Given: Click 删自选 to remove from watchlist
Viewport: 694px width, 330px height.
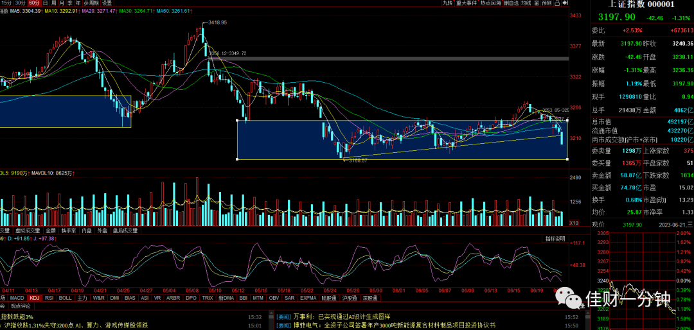Looking at the screenshot, I should [x=512, y=3].
